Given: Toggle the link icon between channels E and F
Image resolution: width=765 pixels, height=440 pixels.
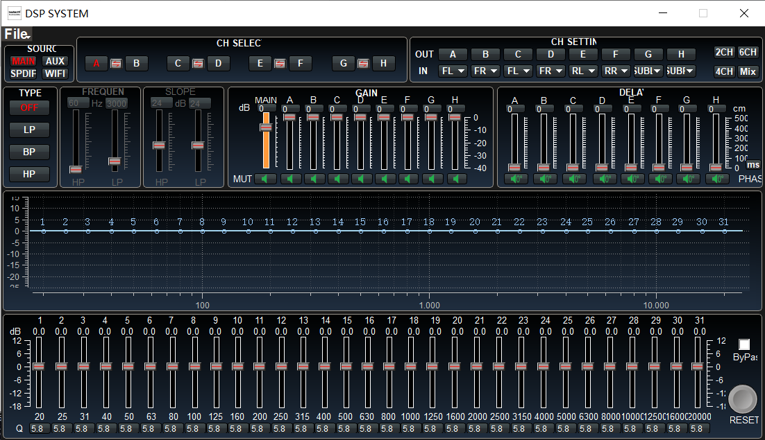Looking at the screenshot, I should tap(280, 64).
